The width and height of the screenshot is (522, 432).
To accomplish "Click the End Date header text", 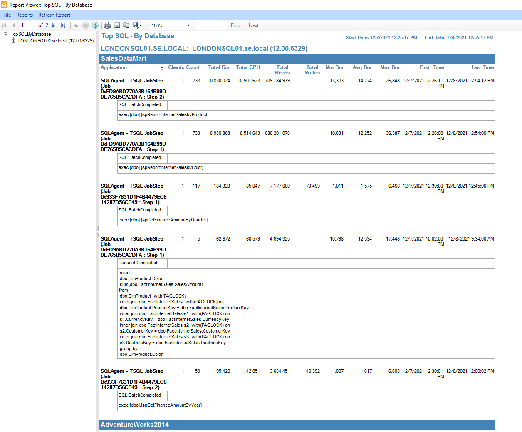I will coord(459,37).
